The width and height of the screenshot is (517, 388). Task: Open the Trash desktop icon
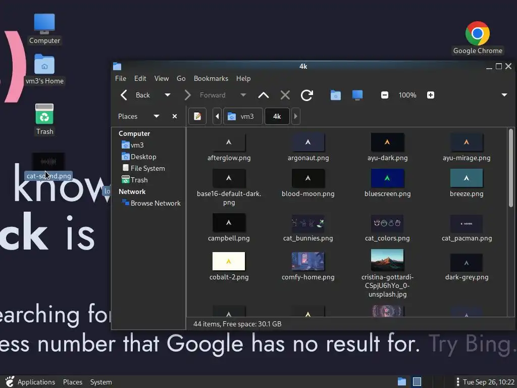(x=44, y=119)
